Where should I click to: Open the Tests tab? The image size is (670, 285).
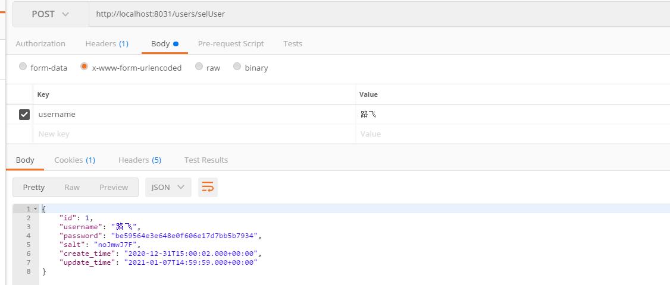[x=293, y=43]
